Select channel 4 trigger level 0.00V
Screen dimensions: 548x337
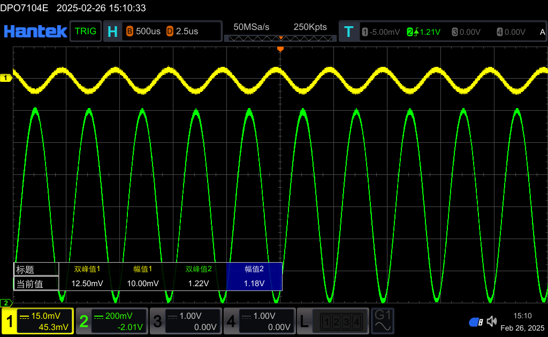[x=511, y=32]
